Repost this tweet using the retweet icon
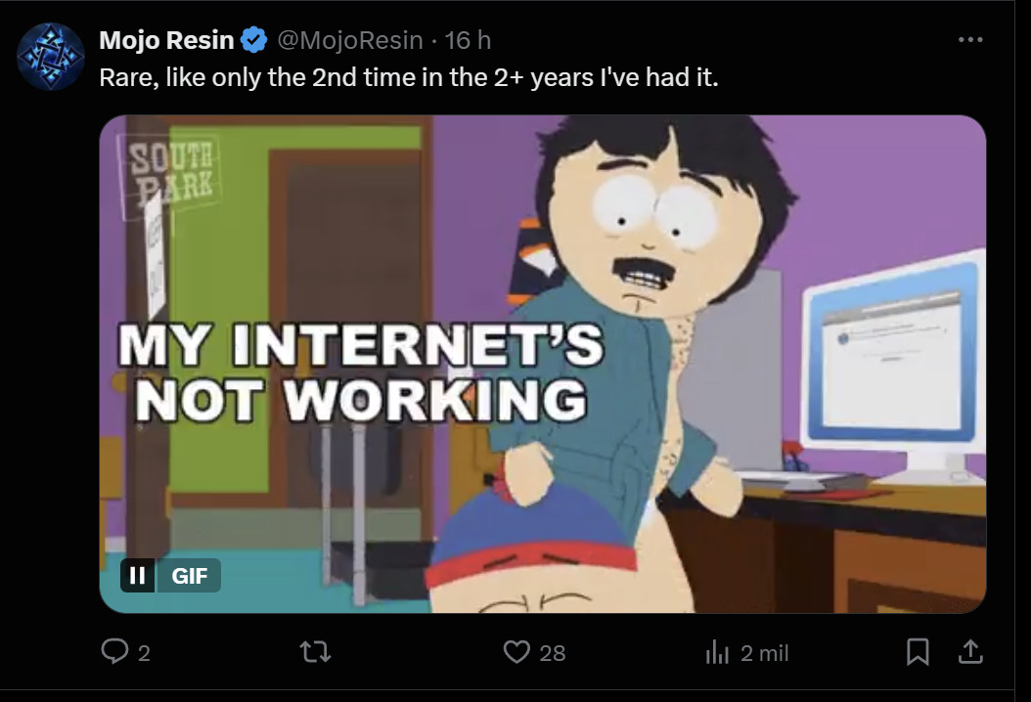This screenshot has width=1031, height=702. [x=315, y=652]
